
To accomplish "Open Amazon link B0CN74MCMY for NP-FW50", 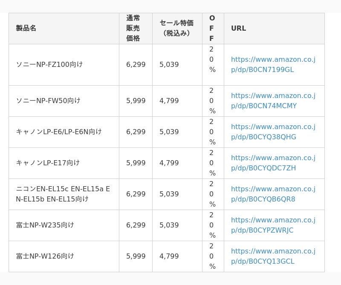I will (x=273, y=101).
